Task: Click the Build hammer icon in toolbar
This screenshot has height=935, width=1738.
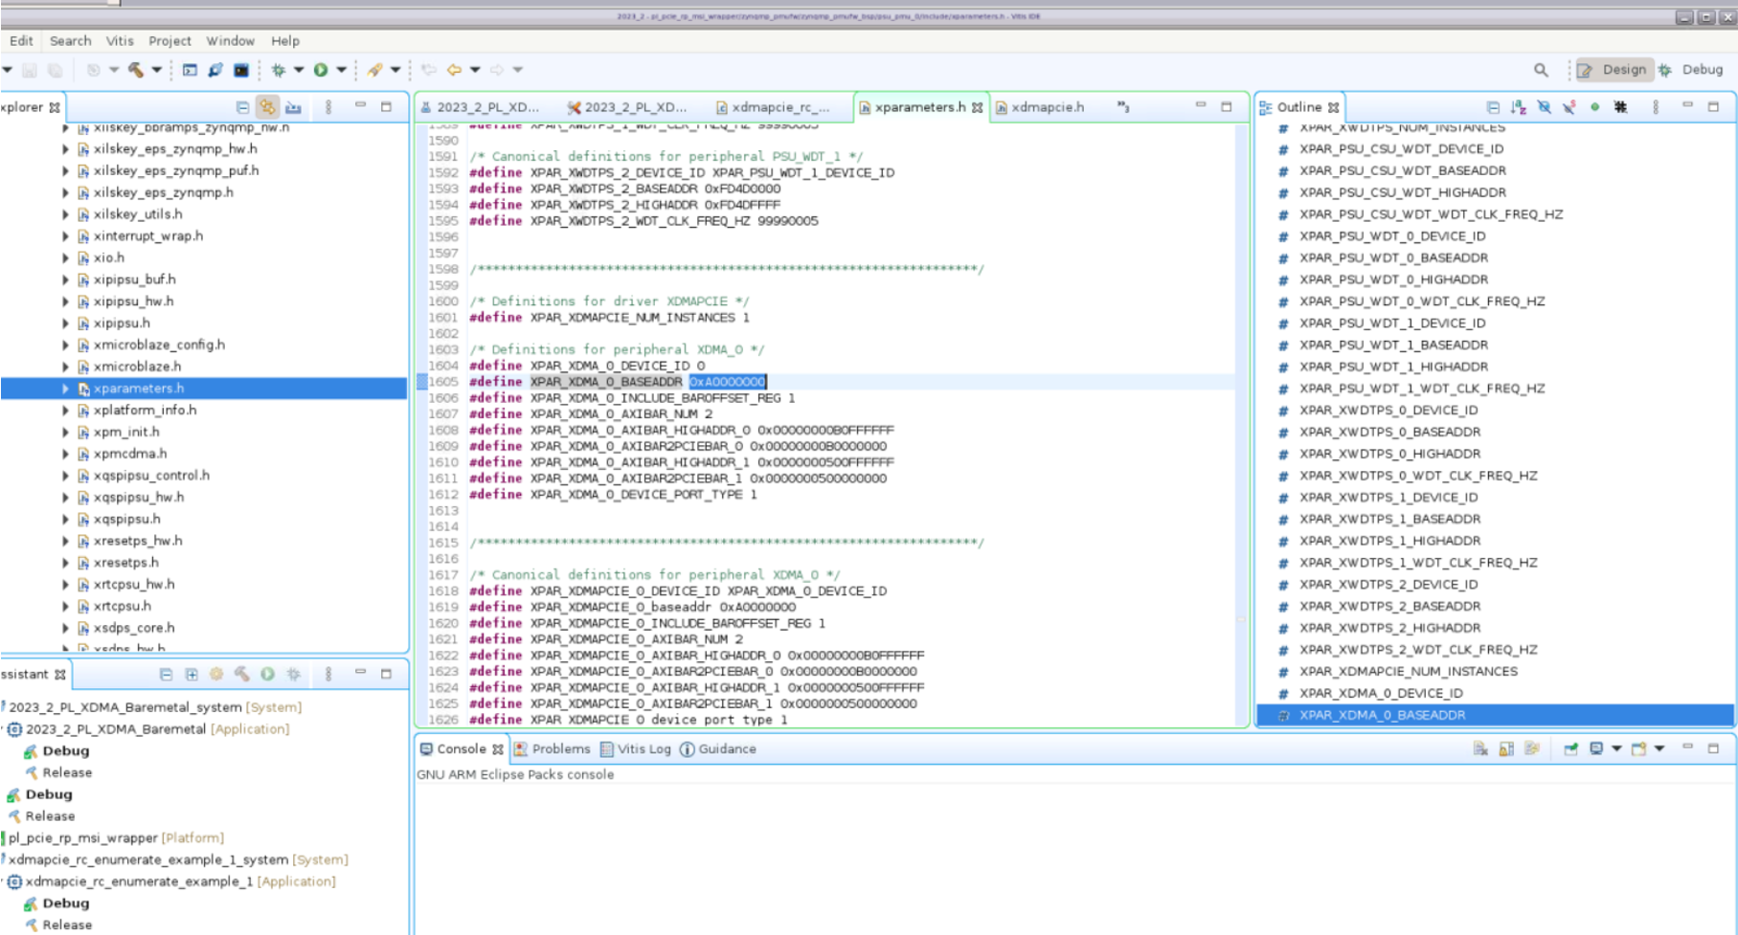Action: 136,70
